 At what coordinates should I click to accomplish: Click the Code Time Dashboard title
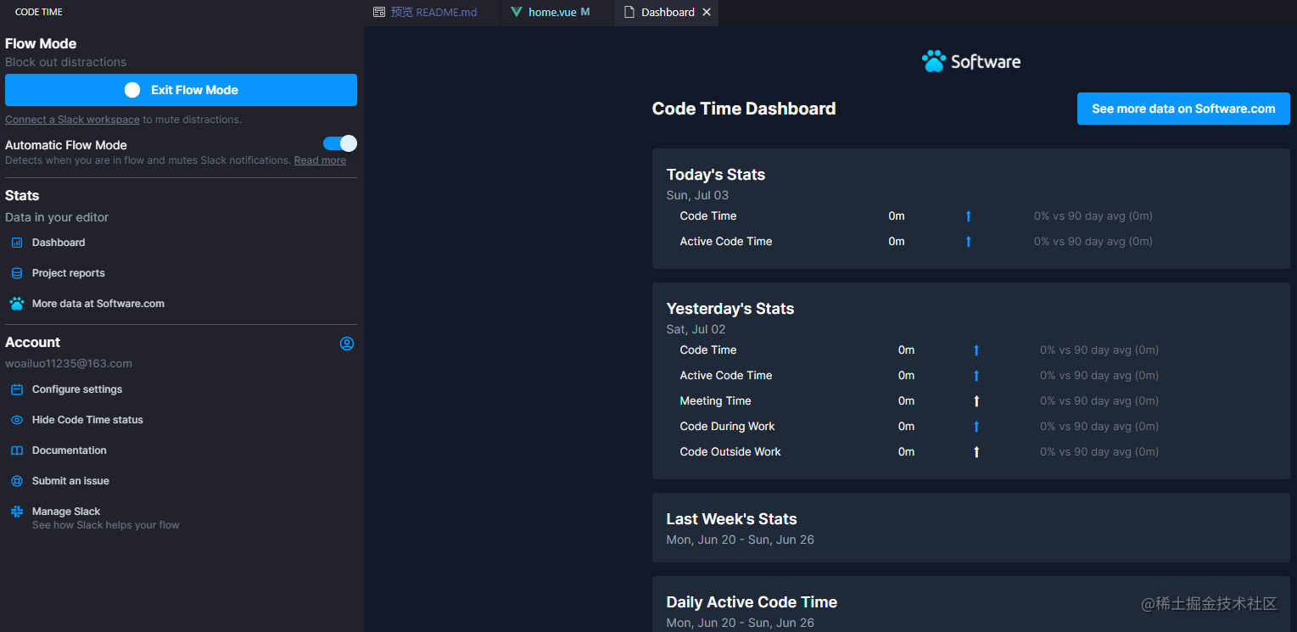(x=744, y=109)
